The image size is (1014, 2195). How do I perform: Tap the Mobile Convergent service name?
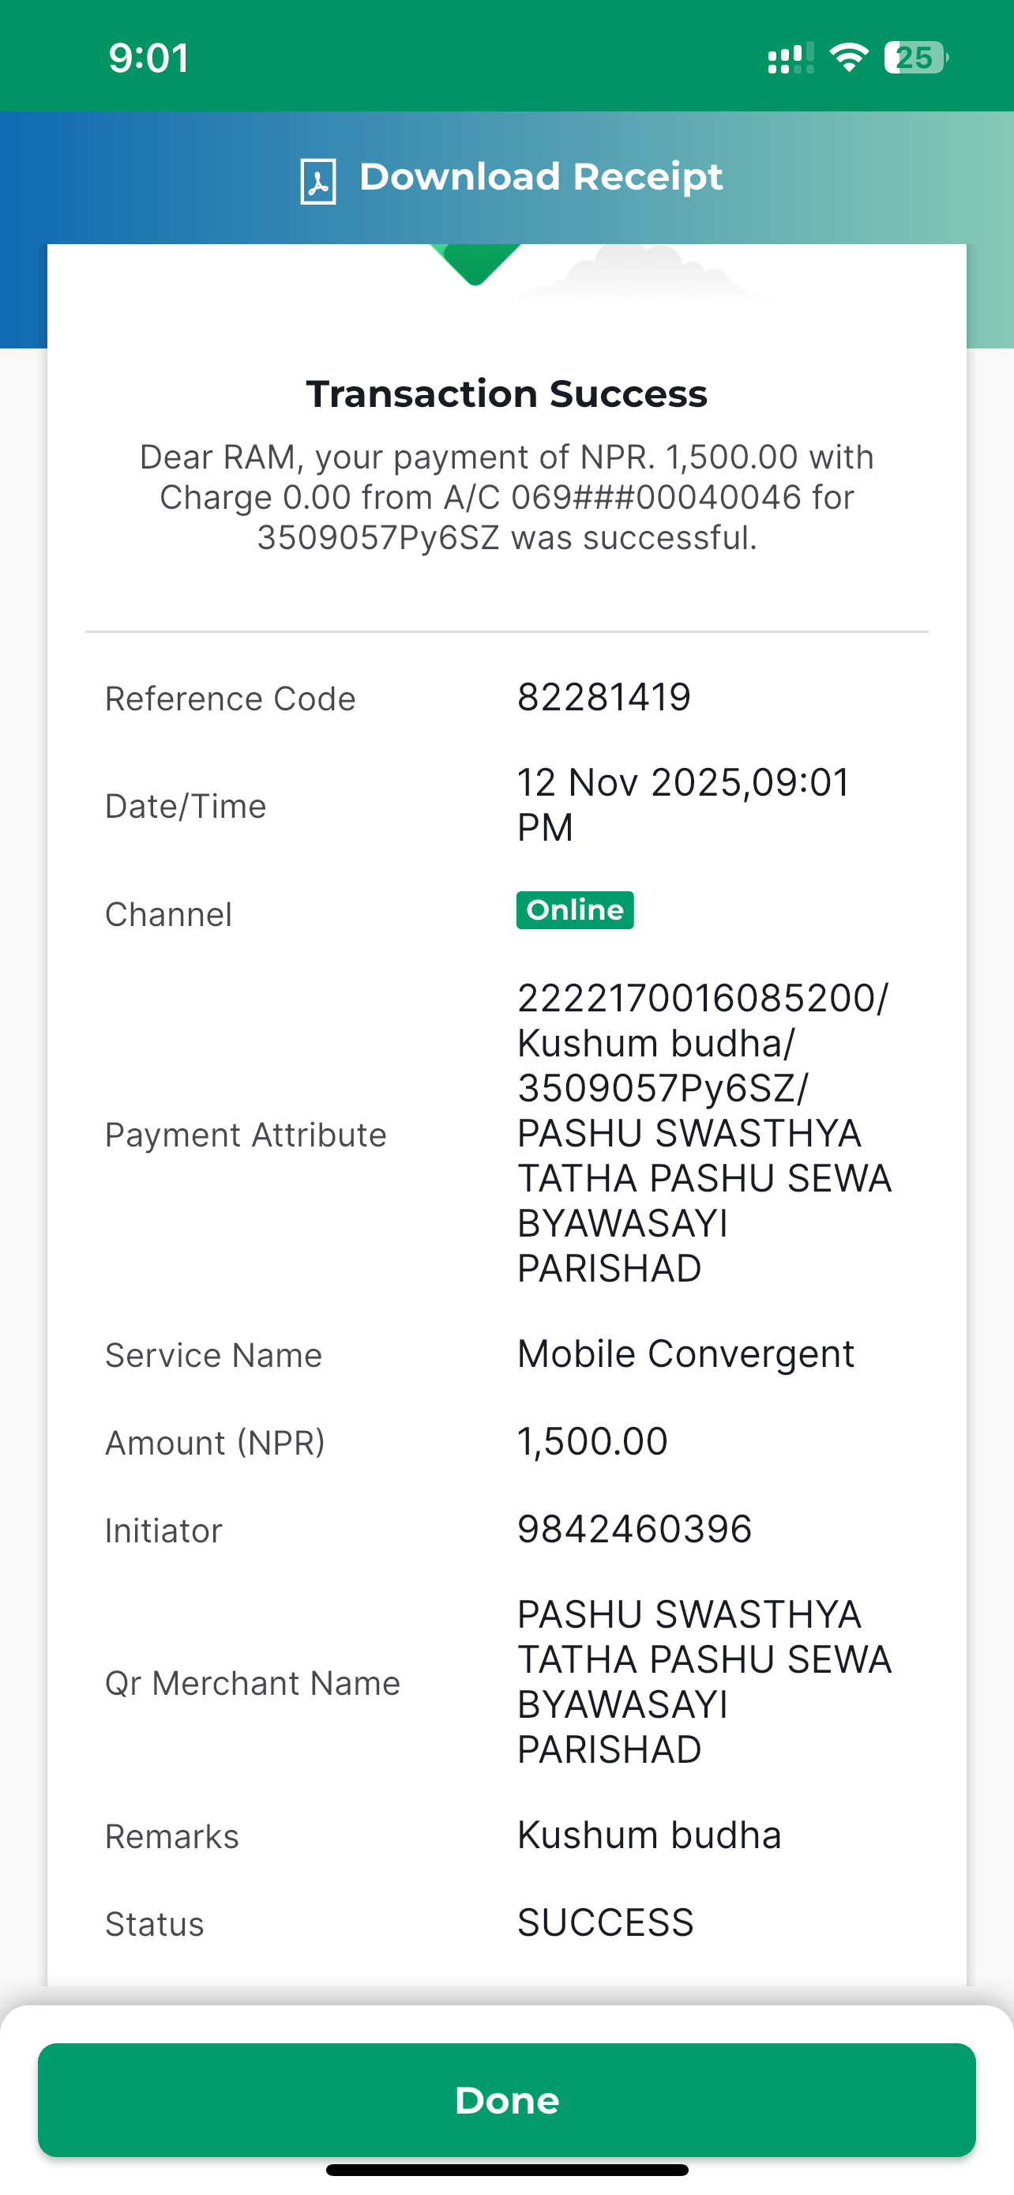(685, 1354)
